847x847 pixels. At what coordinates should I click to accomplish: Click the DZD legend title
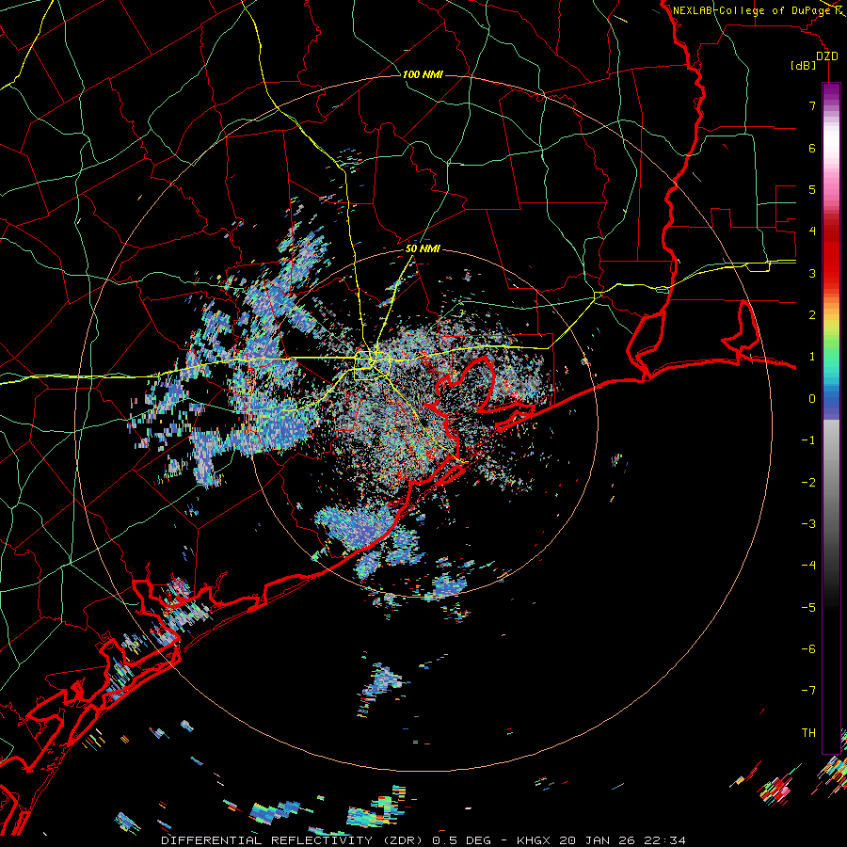(x=826, y=56)
